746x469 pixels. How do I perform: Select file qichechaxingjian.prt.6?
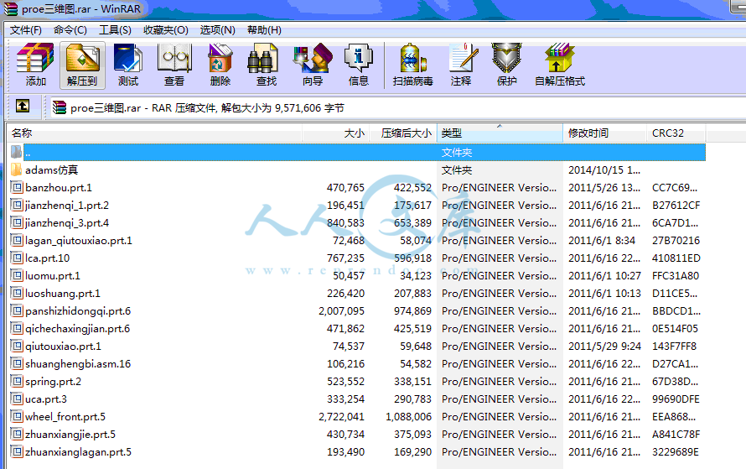coord(78,328)
